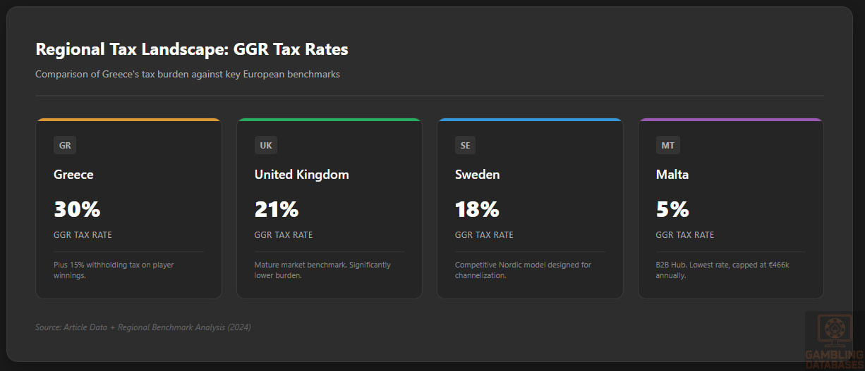Select the Sweden card title

[x=477, y=175]
